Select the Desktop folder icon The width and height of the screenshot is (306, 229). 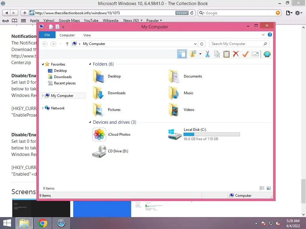[99, 76]
